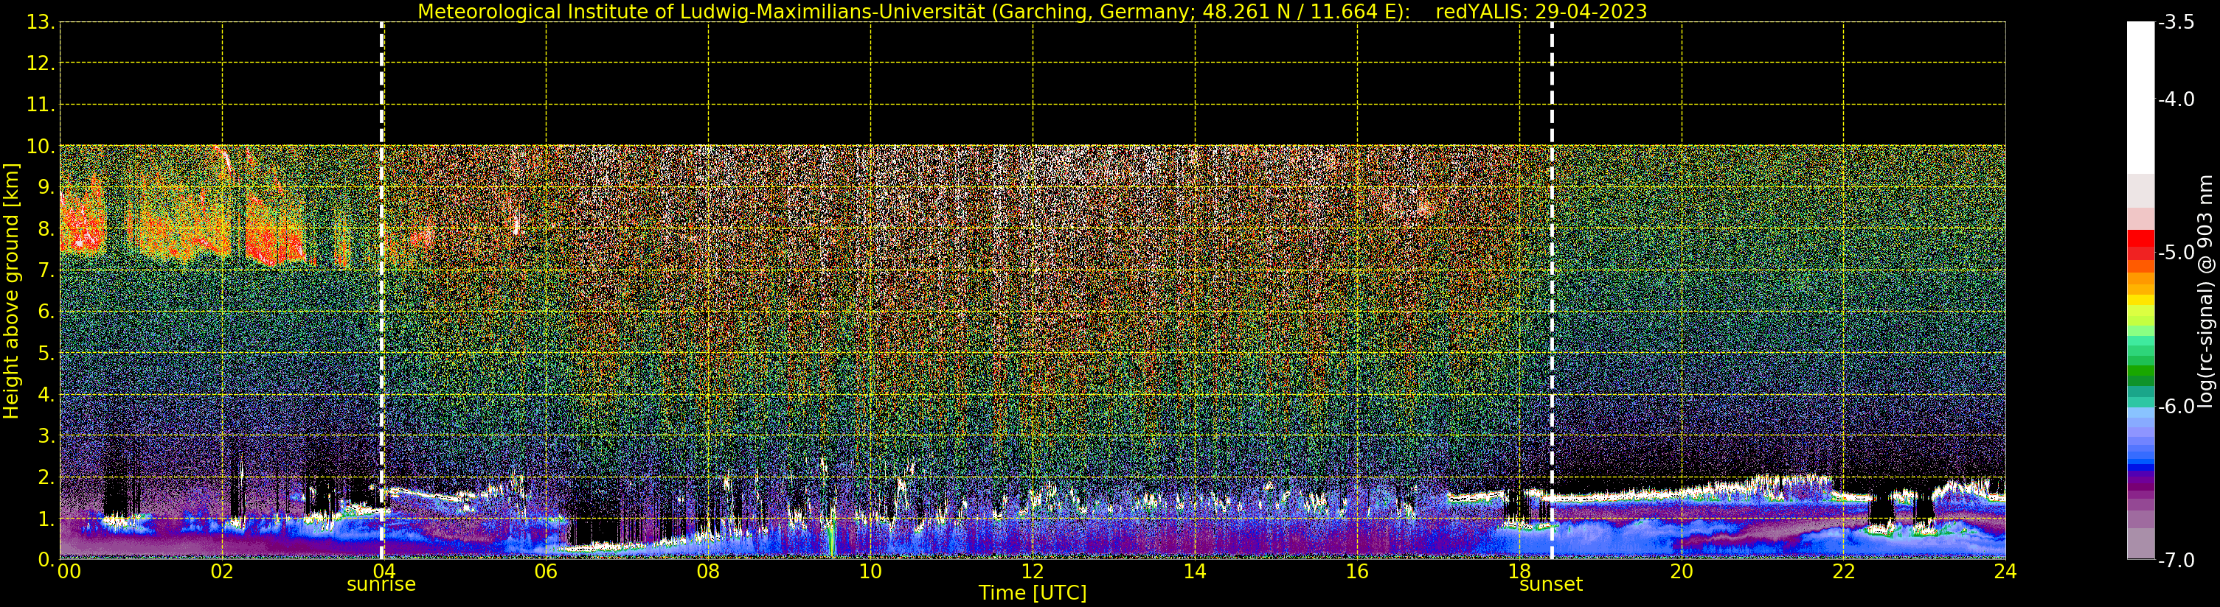
Task: Click the '14' time axis tick label
Action: (1195, 572)
